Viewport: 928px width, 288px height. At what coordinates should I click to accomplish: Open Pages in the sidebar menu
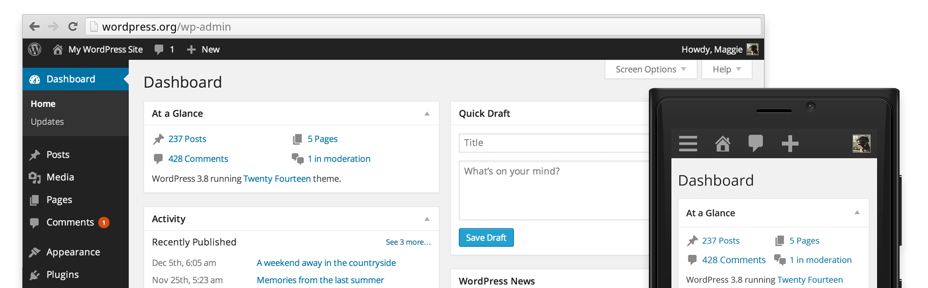(x=59, y=200)
